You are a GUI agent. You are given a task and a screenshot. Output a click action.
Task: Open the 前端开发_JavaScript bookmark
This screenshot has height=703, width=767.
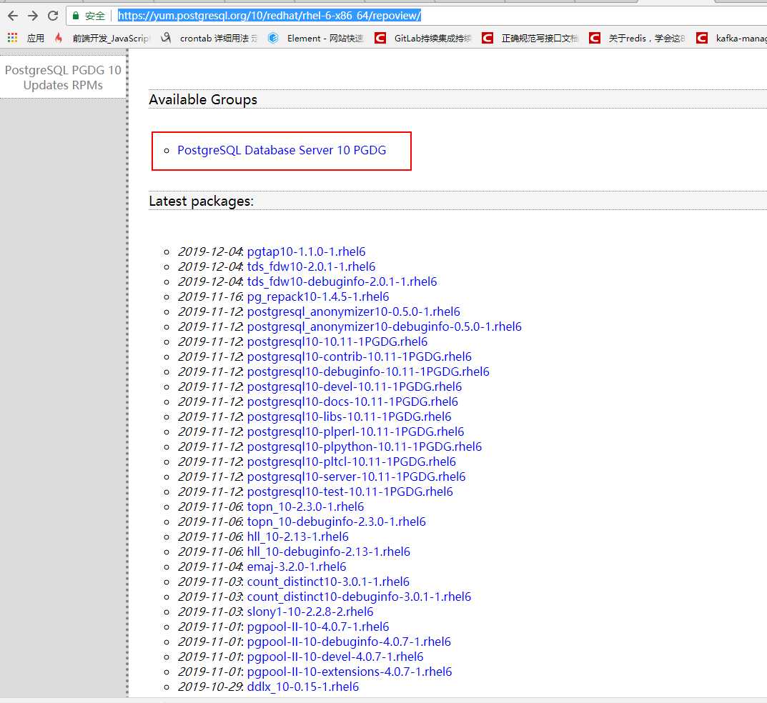click(x=111, y=38)
